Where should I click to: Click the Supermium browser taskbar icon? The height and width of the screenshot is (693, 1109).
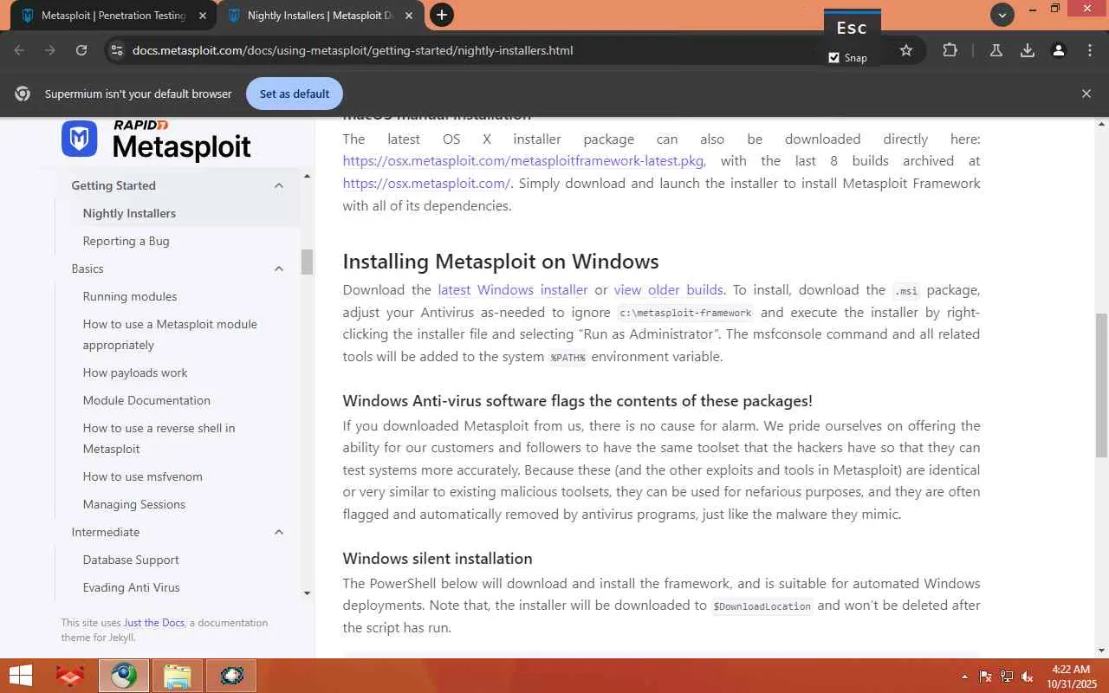point(123,676)
